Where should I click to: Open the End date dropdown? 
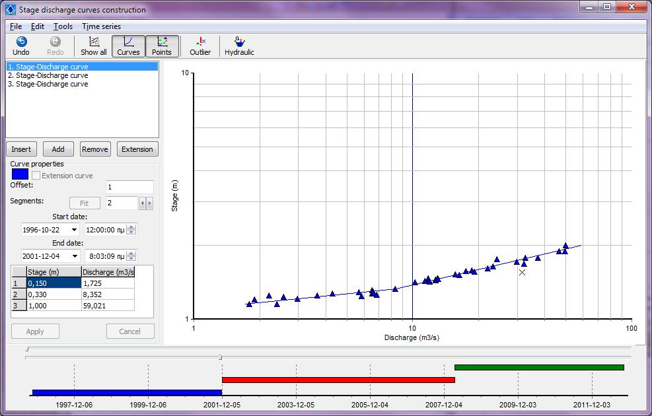75,256
